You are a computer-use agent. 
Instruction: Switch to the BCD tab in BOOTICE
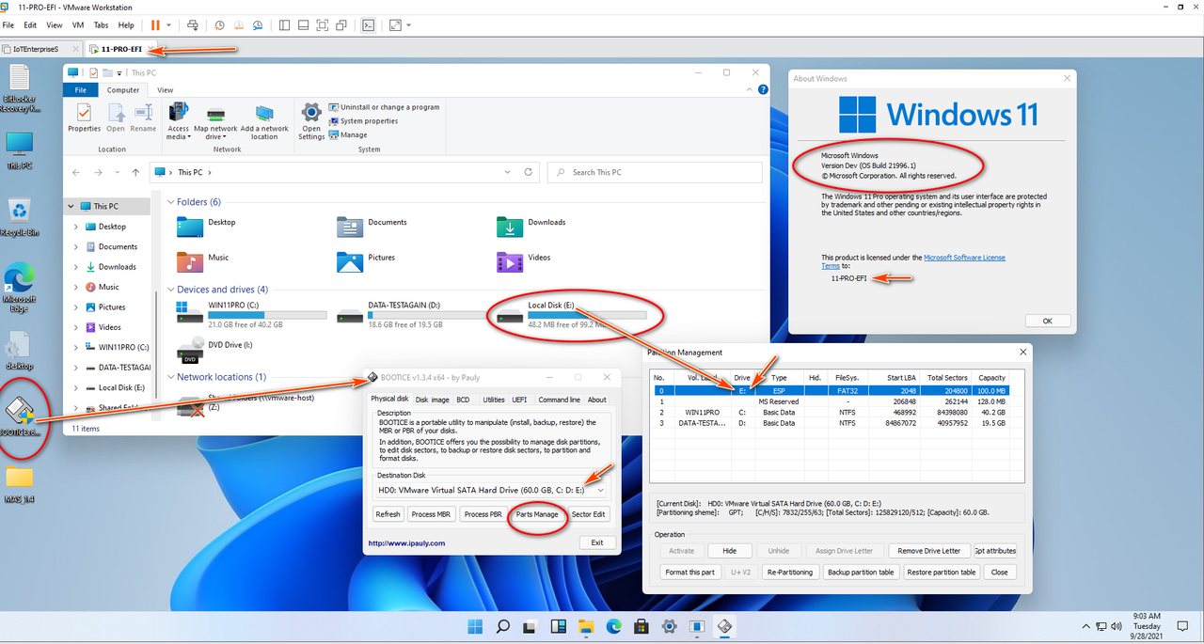pos(463,400)
